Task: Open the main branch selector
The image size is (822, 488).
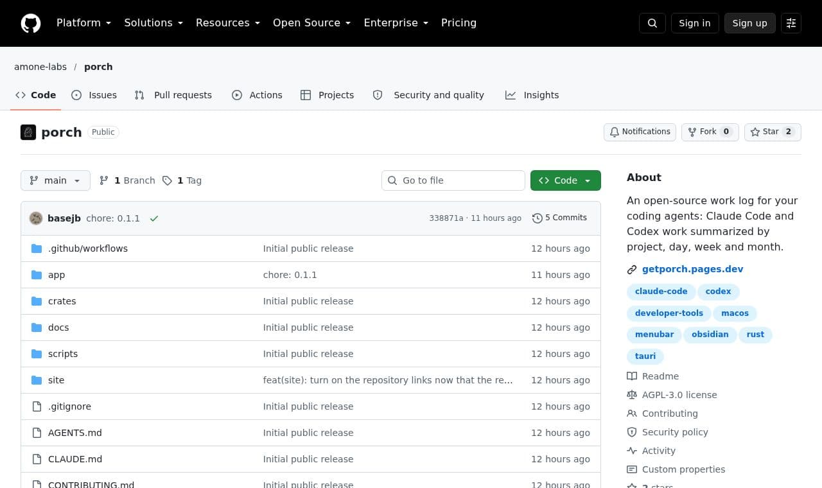Action: coord(55,180)
